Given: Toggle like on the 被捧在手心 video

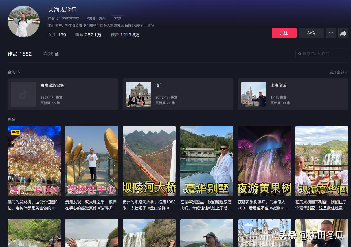Looking at the screenshot, I should point(71,191).
